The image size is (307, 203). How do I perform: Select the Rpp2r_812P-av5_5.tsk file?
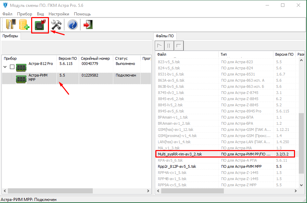pos(177,166)
